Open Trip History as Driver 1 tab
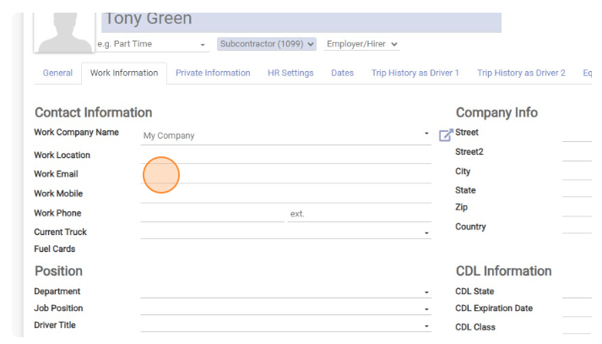Viewport: 602px width, 344px height. click(x=415, y=73)
